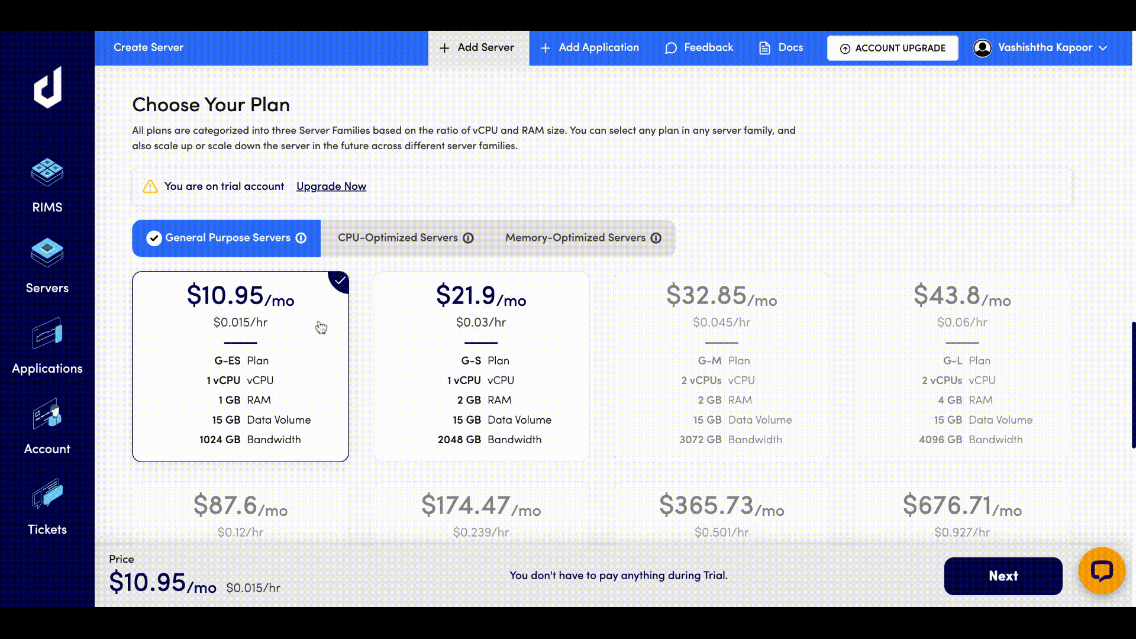Open the Tickets section icon
Viewport: 1136px width, 639px height.
pos(47,494)
